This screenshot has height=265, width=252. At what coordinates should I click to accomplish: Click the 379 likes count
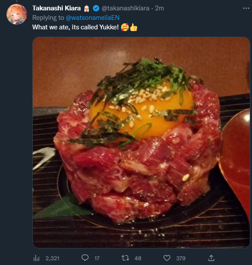(x=181, y=258)
